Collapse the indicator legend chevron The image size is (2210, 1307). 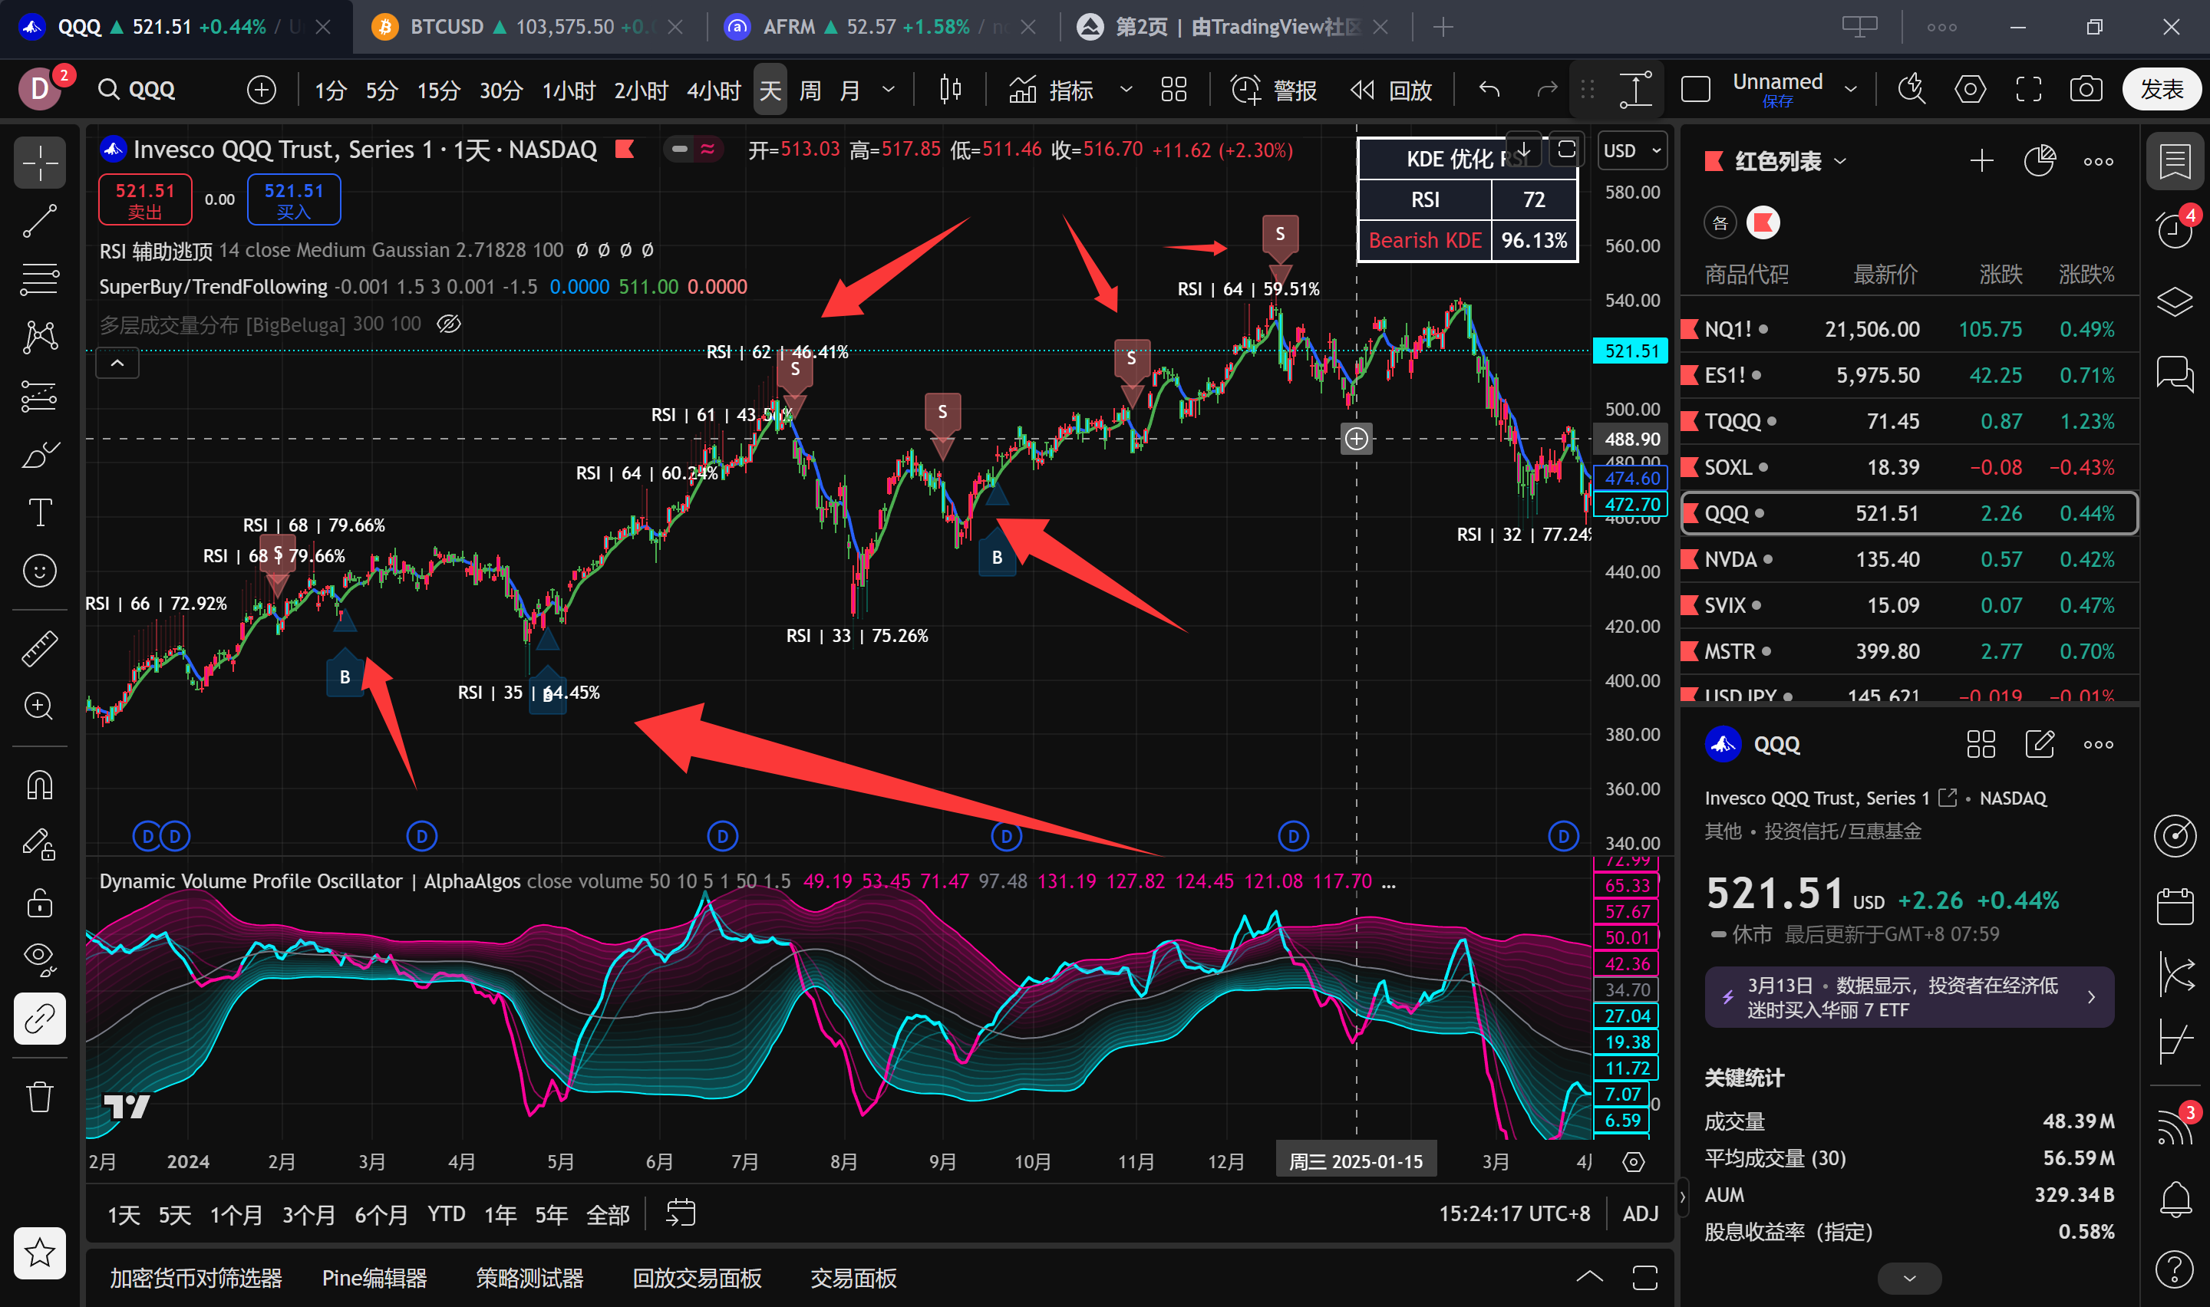pos(117,363)
